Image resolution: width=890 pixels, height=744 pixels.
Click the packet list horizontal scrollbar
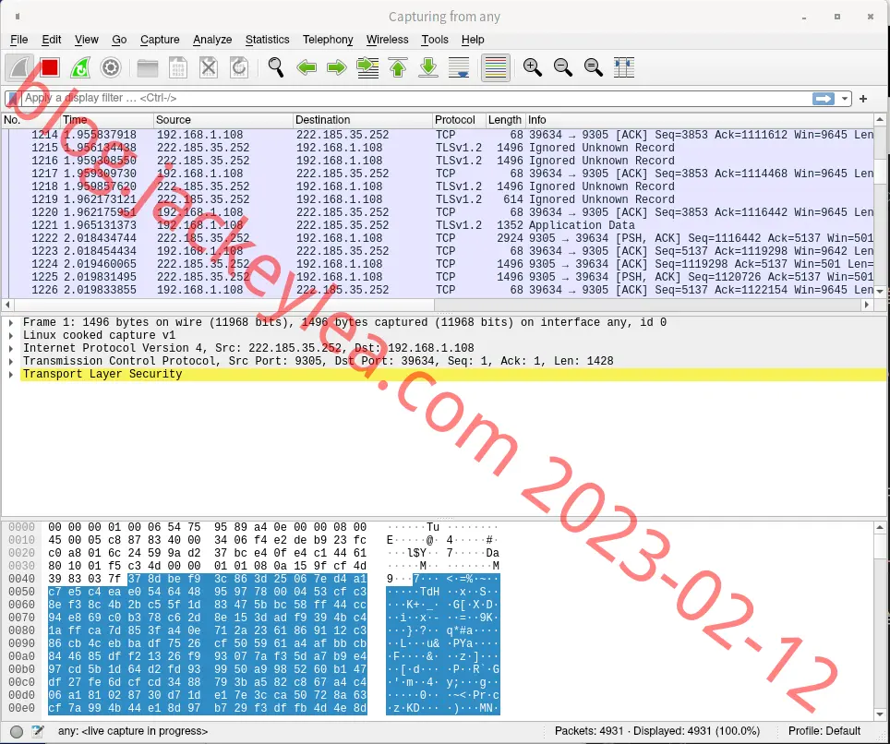[x=437, y=305]
